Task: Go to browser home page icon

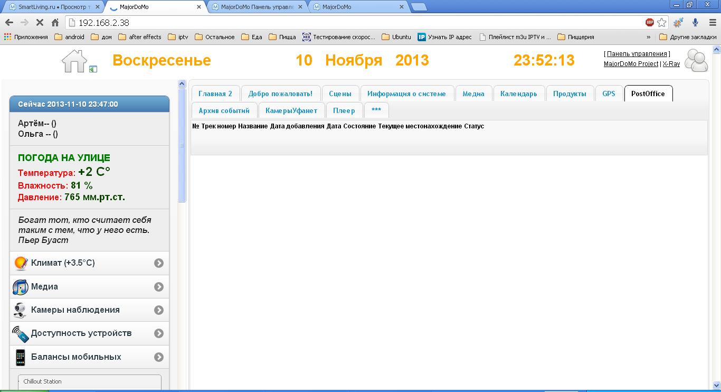Action: (x=55, y=23)
